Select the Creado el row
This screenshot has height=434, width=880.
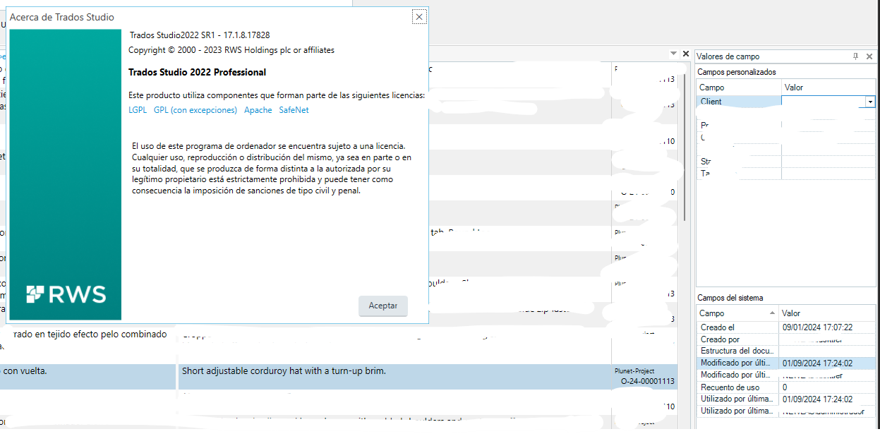786,327
